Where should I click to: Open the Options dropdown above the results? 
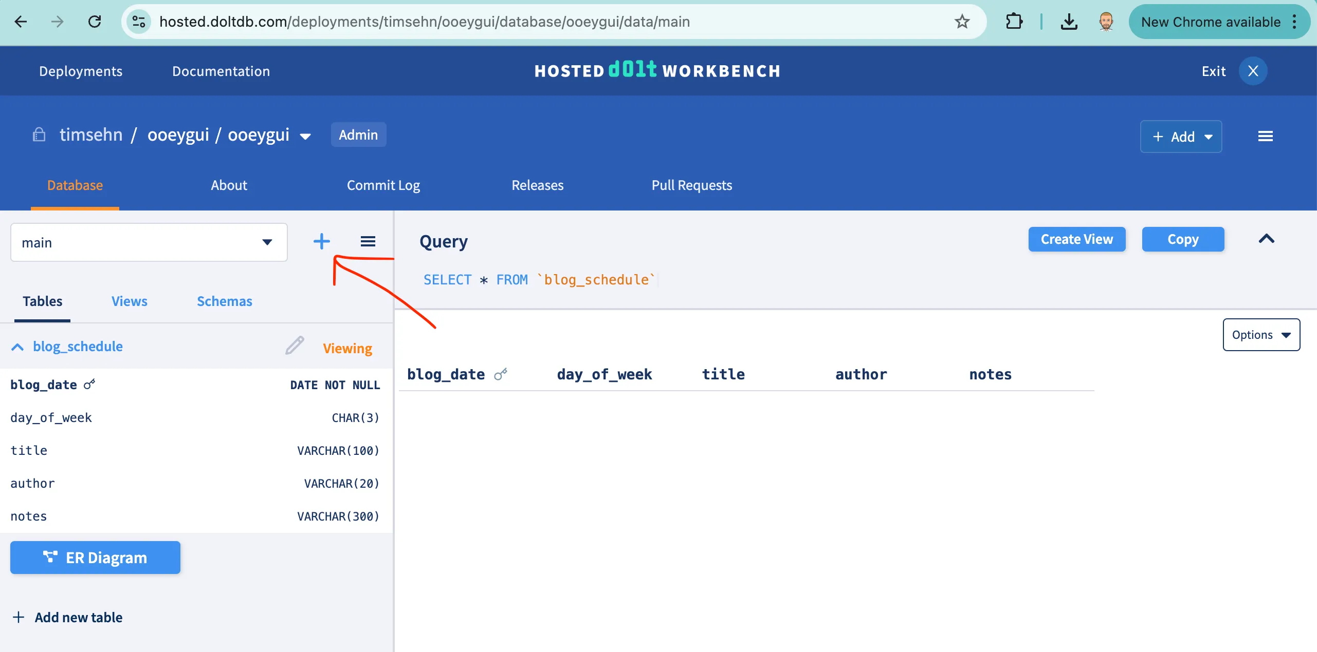1261,334
